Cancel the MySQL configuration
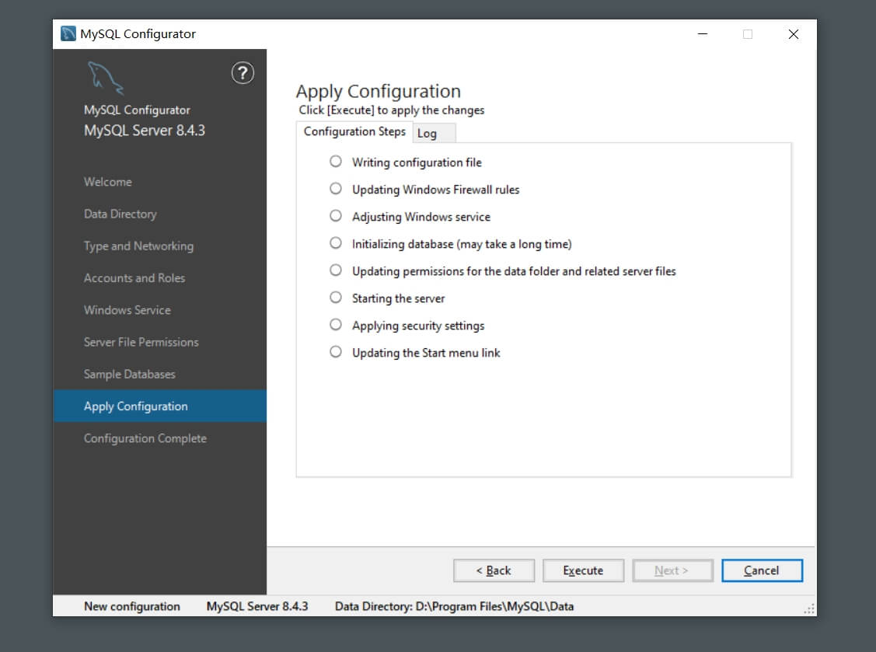 [762, 570]
